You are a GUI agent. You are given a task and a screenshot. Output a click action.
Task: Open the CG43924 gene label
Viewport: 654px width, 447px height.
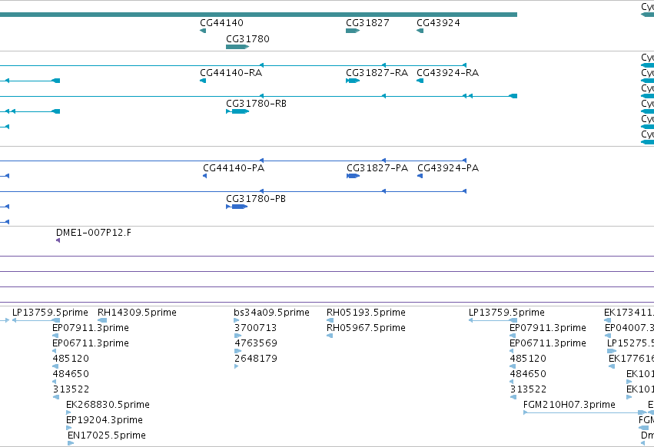pyautogui.click(x=438, y=23)
